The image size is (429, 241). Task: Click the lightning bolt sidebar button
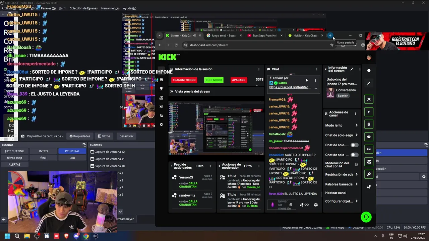coord(369,112)
